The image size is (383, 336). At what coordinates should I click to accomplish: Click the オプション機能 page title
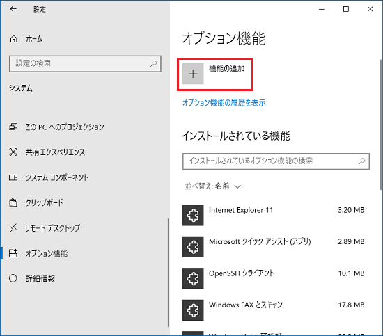[224, 38]
